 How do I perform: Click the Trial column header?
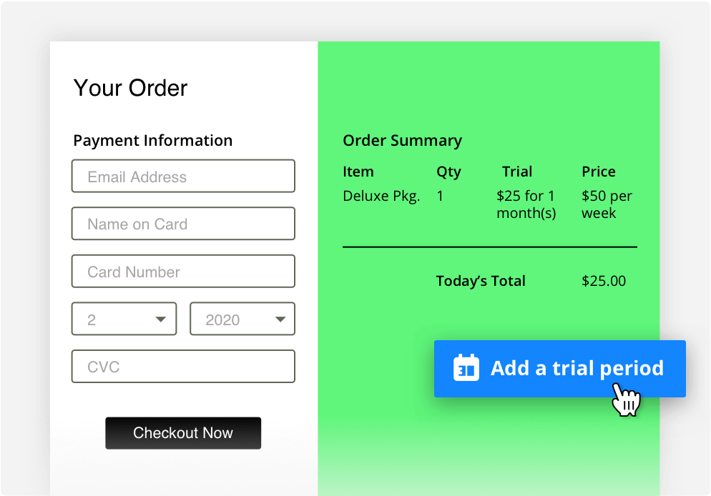pyautogui.click(x=517, y=172)
